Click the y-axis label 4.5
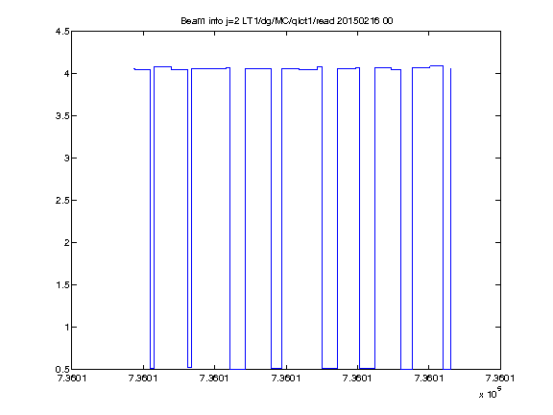 [62, 32]
